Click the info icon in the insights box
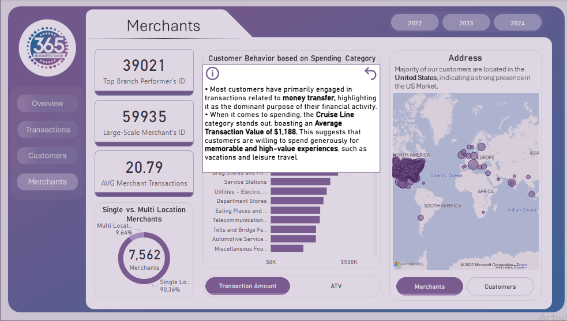Viewport: 567px width, 321px height. [x=213, y=73]
